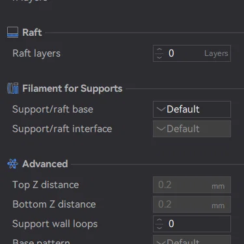Click the Top Z distance field

tap(192, 185)
